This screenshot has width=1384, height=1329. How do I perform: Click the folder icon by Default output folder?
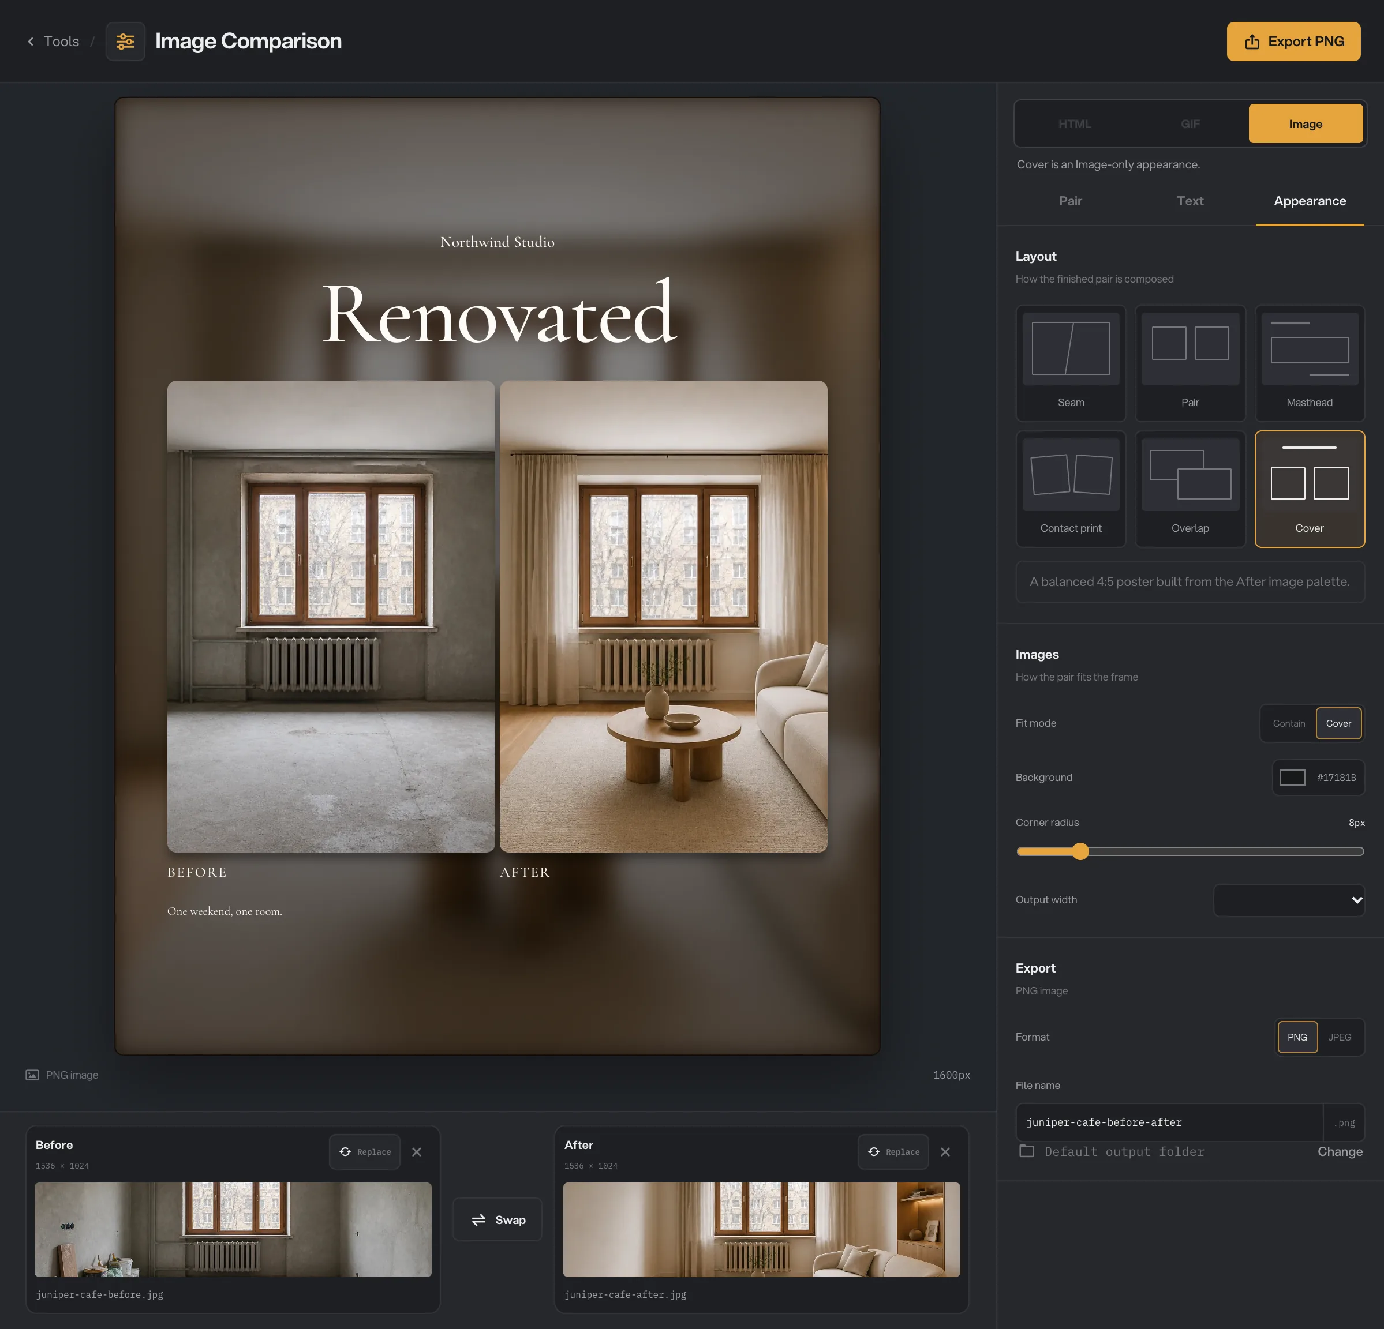(1027, 1151)
